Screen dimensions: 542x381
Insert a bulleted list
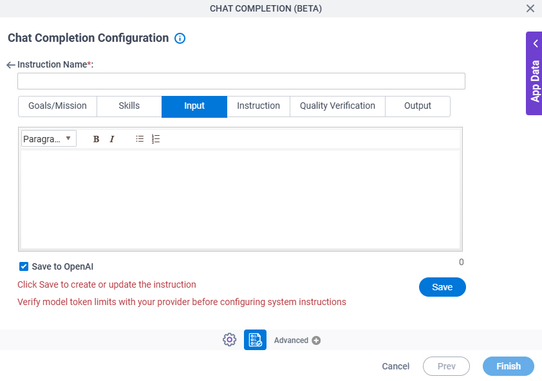coord(140,139)
